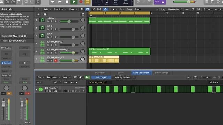Click the BOI1DA_percussion_07 track volume slider
This screenshot has height=125, width=223.
tap(69, 53)
